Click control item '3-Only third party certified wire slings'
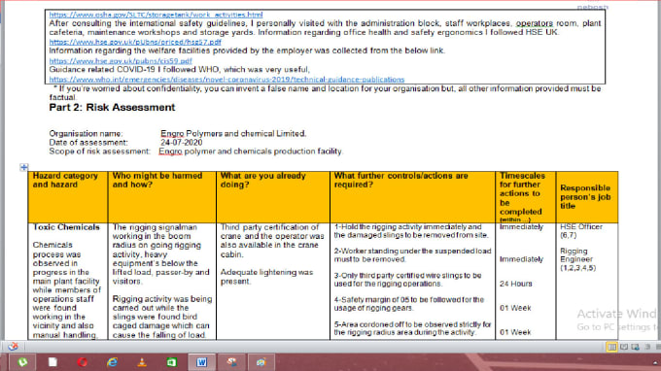 coord(407,280)
